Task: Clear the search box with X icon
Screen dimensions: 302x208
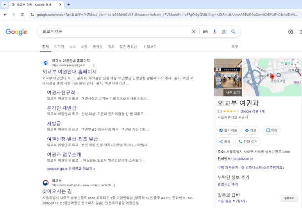Action: click(193, 32)
